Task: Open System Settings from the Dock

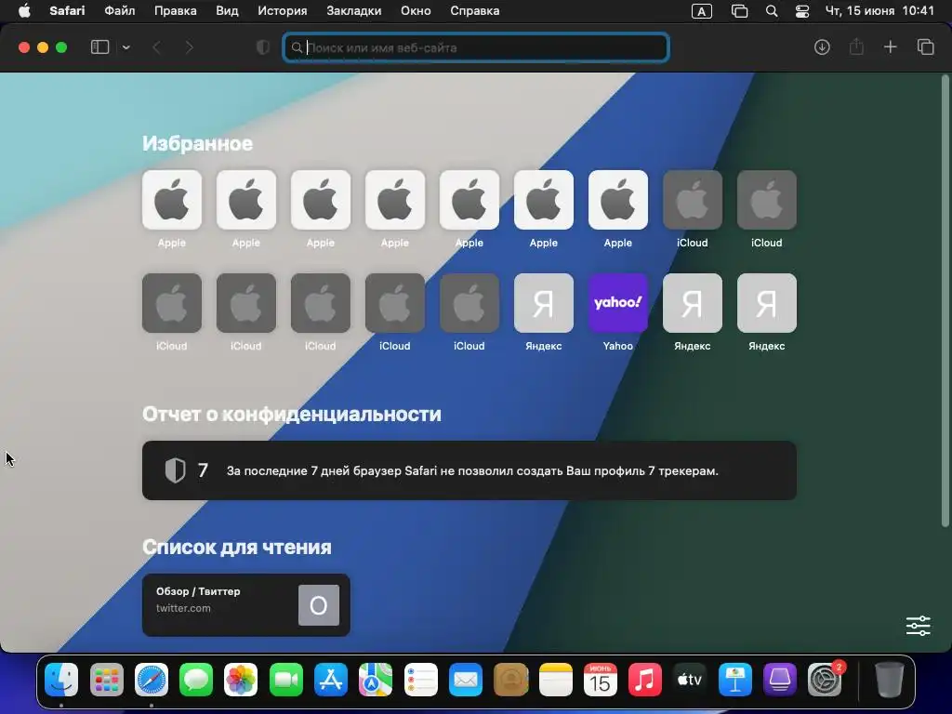Action: pyautogui.click(x=825, y=680)
